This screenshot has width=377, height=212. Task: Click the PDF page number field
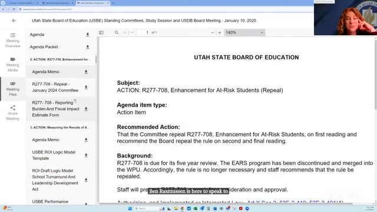pyautogui.click(x=143, y=32)
